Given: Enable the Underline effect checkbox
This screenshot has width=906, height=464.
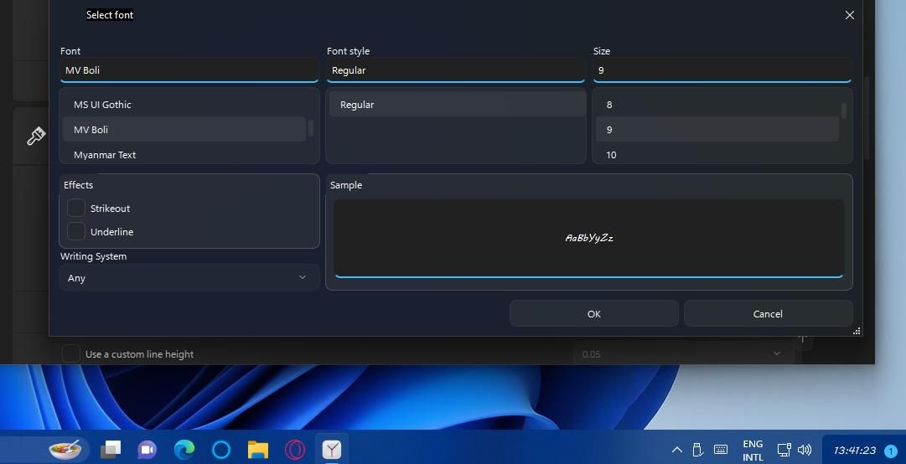Looking at the screenshot, I should [76, 231].
